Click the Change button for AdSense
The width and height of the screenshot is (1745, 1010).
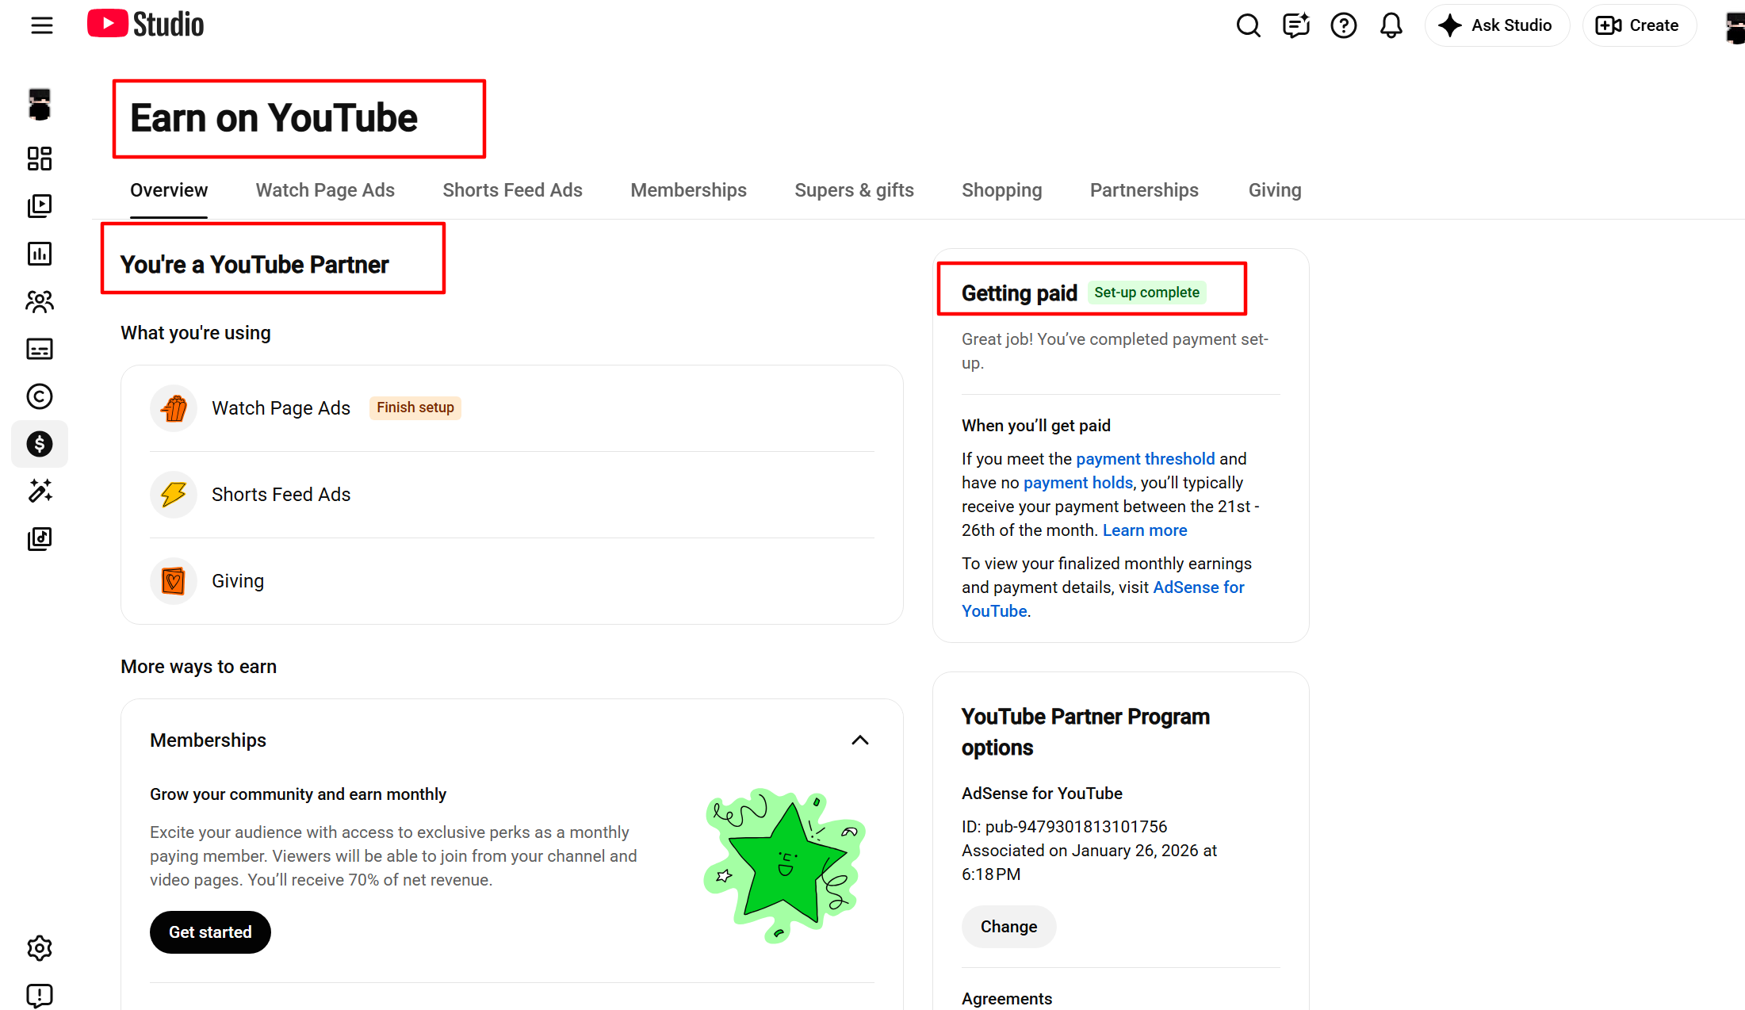pyautogui.click(x=1008, y=927)
